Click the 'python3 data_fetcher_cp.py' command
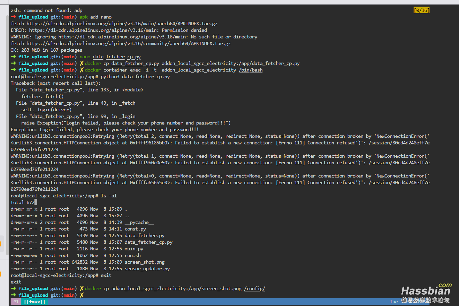Image resolution: width=459 pixels, height=306 pixels. click(x=135, y=76)
